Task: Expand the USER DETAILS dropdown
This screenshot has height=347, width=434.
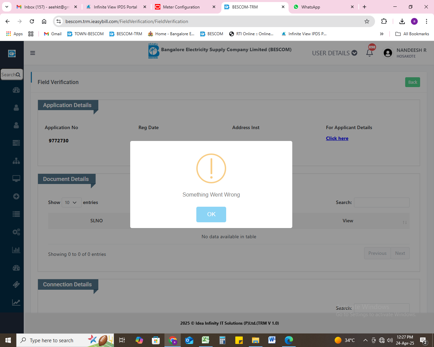Action: 334,53
